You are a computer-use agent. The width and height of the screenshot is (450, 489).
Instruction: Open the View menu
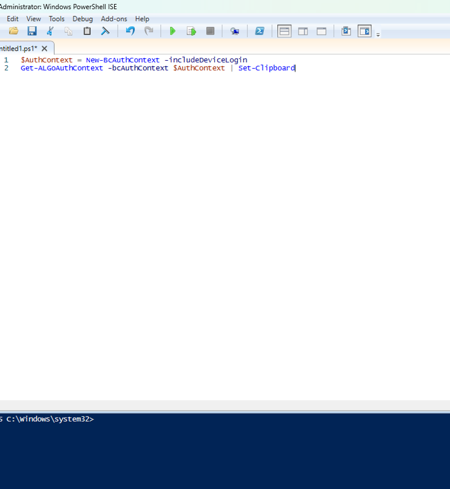(33, 19)
